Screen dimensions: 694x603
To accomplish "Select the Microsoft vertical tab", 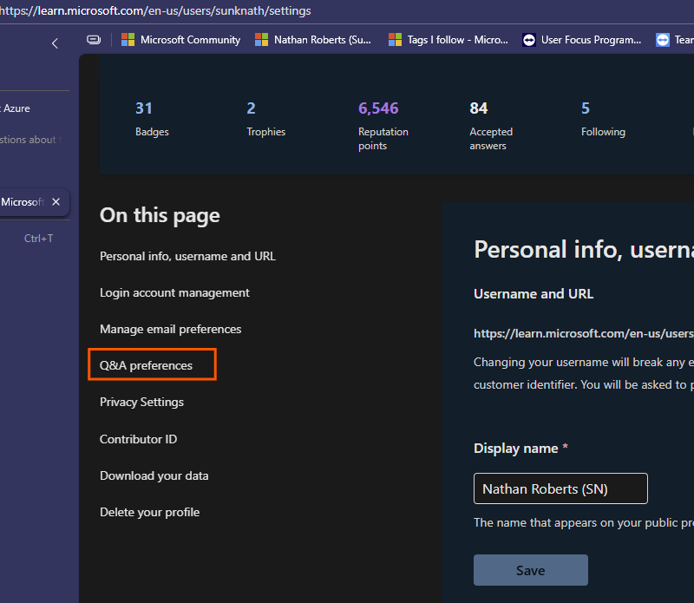I will pos(23,202).
